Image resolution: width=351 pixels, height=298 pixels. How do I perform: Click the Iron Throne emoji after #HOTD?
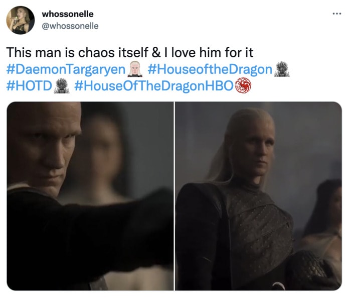tap(62, 85)
